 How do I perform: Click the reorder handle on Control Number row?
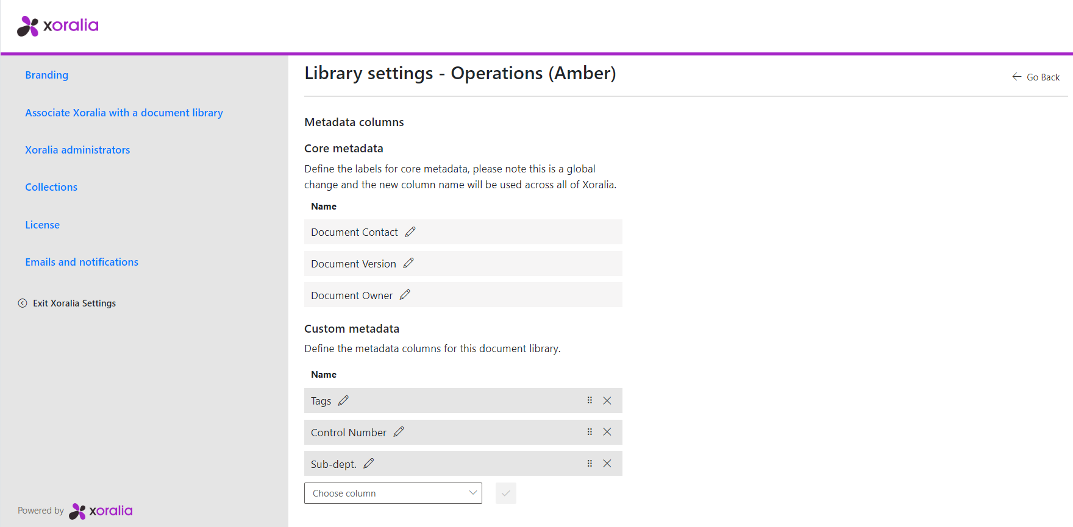(590, 432)
